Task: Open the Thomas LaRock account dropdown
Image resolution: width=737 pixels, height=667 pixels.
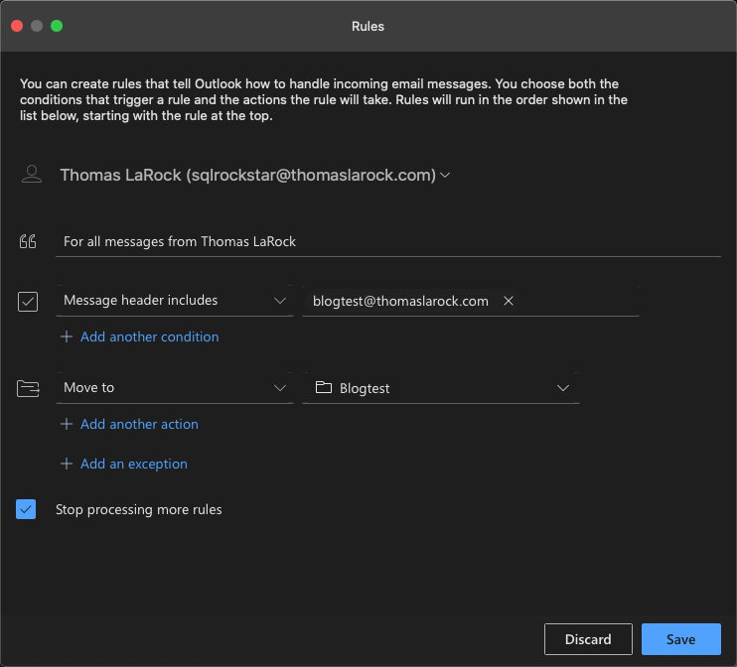Action: pos(445,175)
